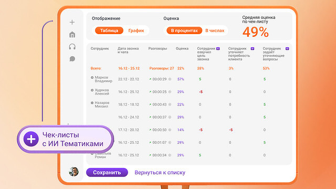Open the headphones calls icon

pyautogui.click(x=72, y=47)
